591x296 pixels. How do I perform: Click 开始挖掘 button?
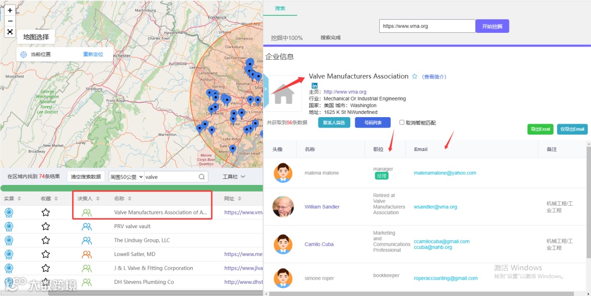click(493, 26)
